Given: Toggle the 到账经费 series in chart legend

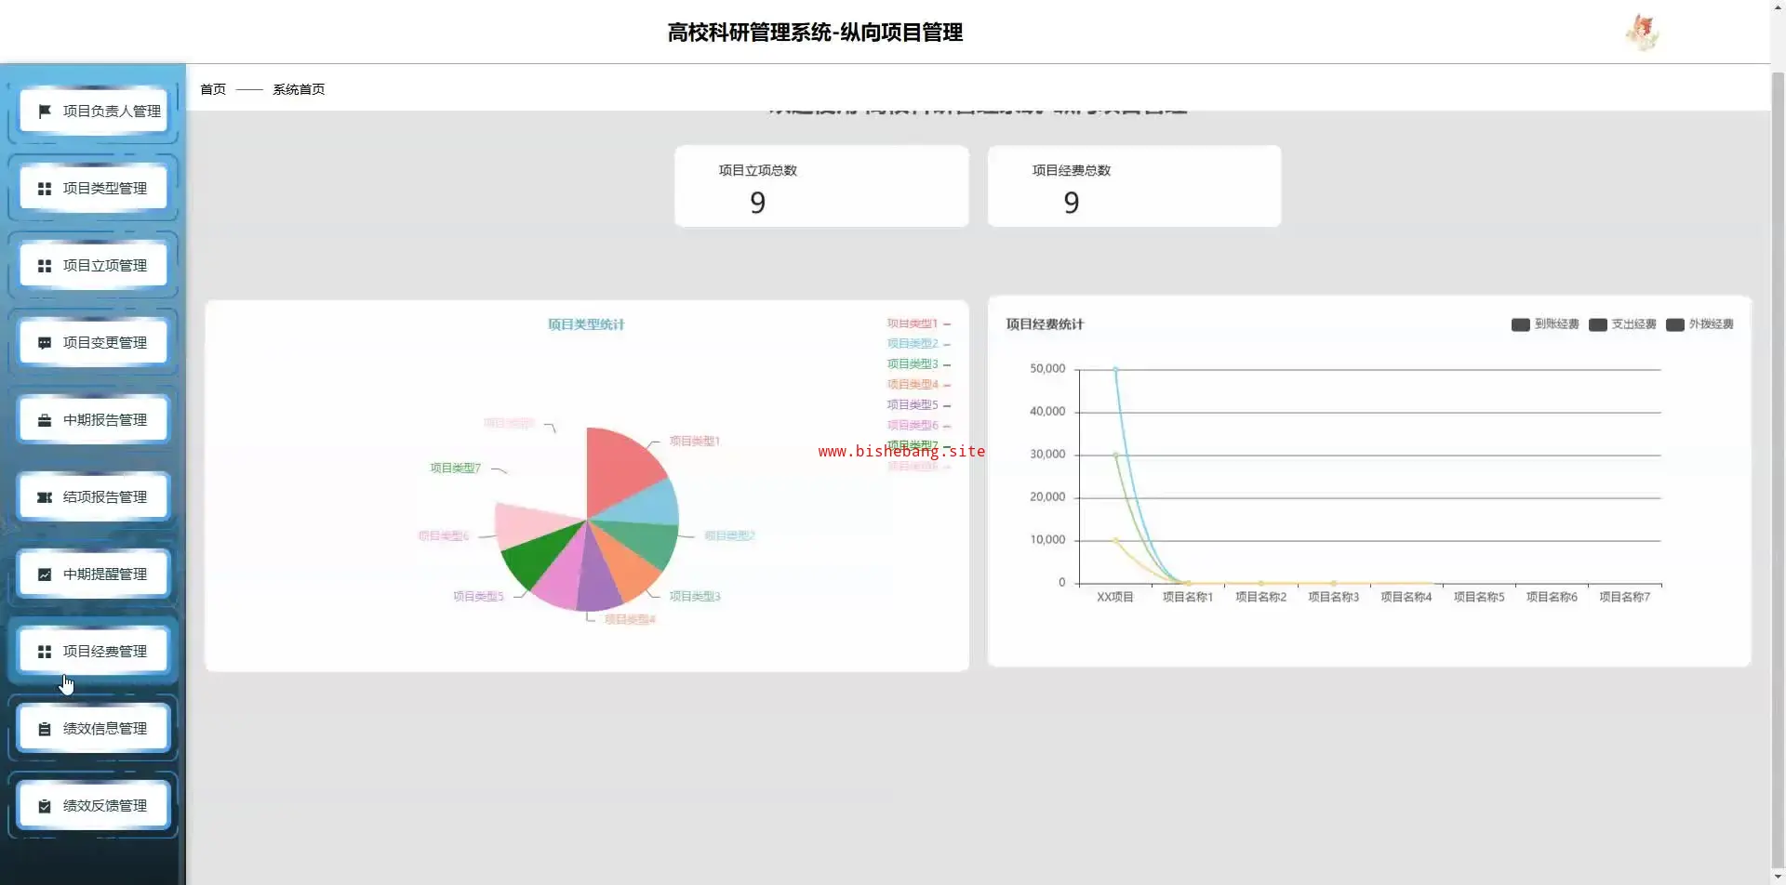Looking at the screenshot, I should 1545,324.
